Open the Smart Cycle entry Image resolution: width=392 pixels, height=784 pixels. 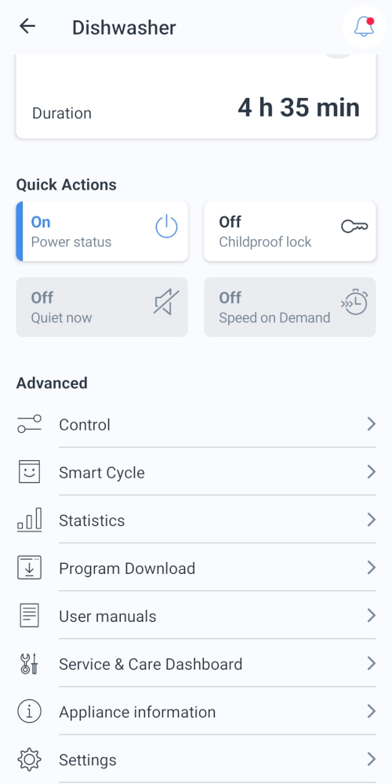tap(196, 472)
